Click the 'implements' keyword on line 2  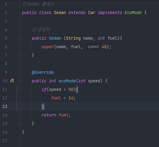click(x=110, y=13)
